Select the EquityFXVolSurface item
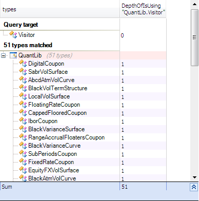This screenshot has height=201, width=199. [54, 170]
